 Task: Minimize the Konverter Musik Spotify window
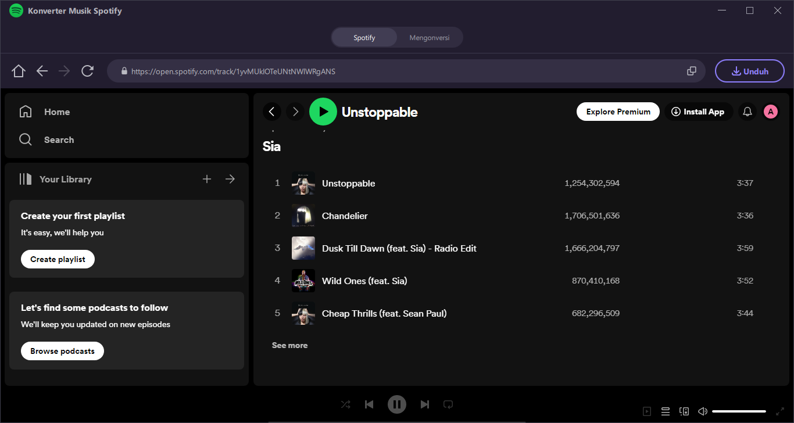tap(722, 10)
